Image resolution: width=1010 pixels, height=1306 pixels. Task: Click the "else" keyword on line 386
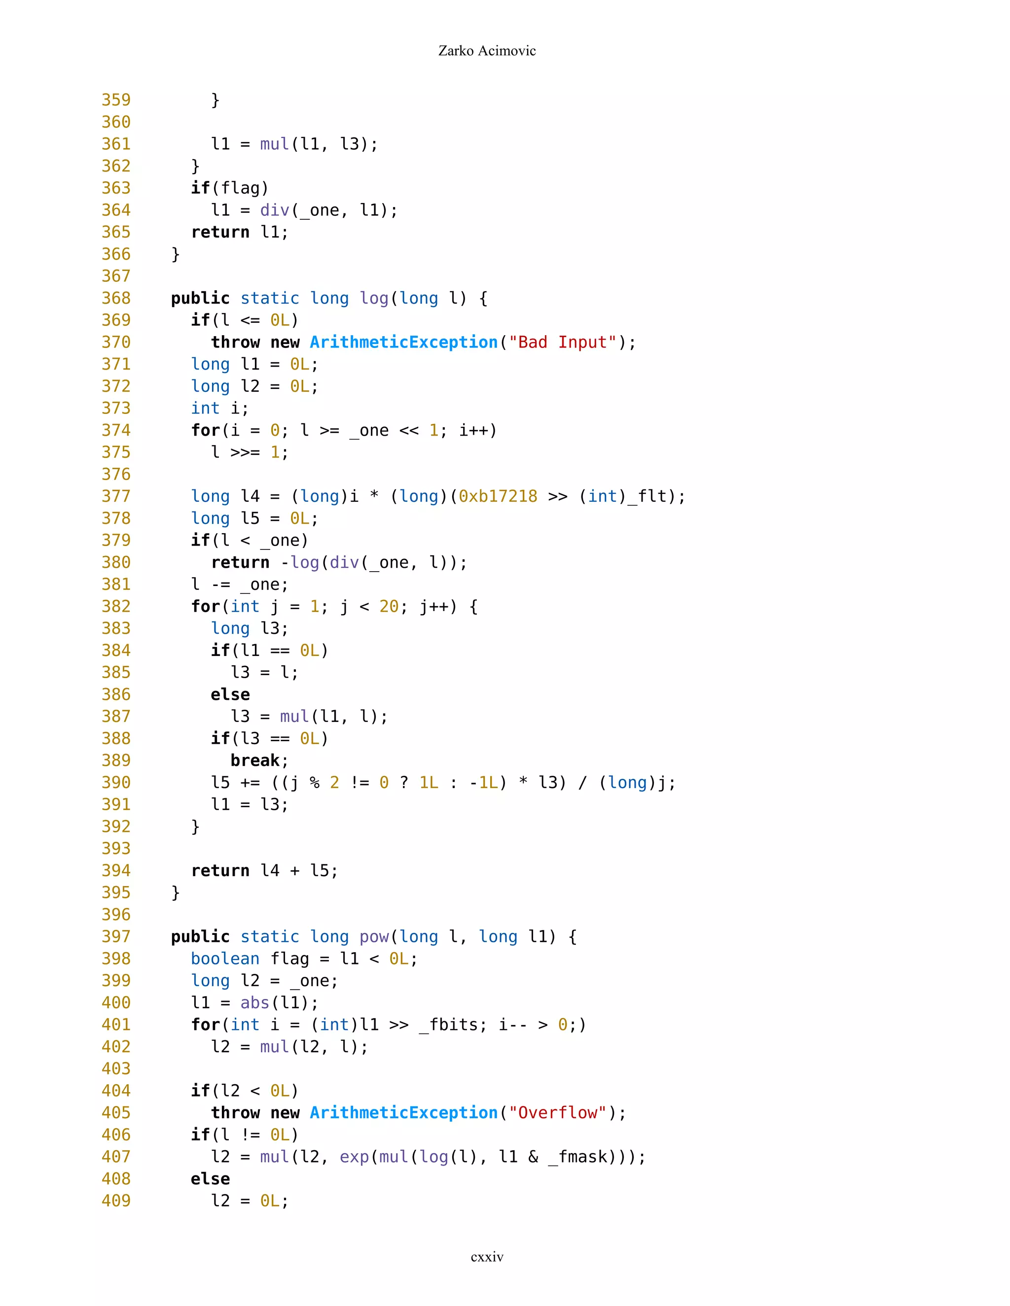[x=230, y=694]
